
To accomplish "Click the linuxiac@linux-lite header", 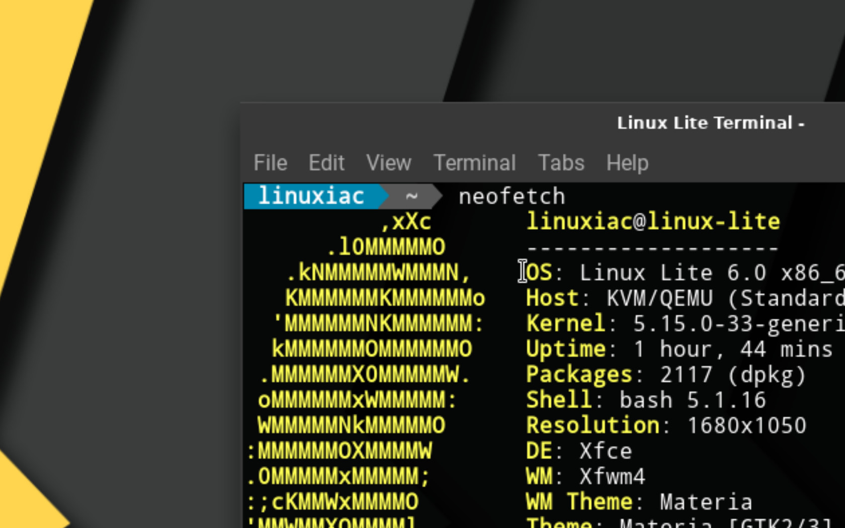I will 653,222.
